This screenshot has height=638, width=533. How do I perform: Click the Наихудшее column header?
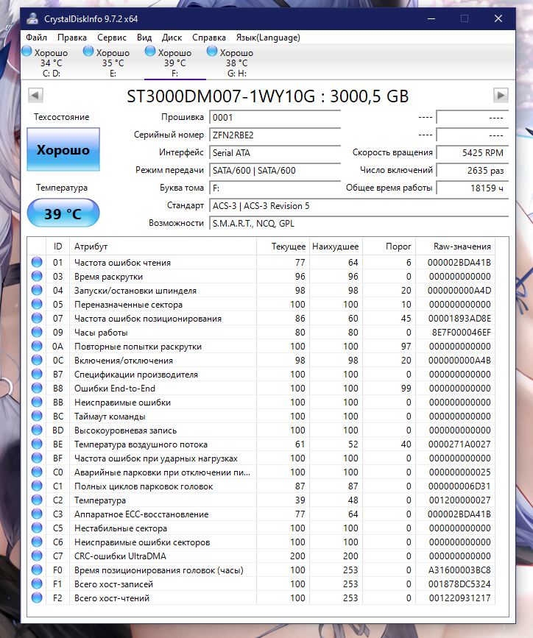coord(336,247)
